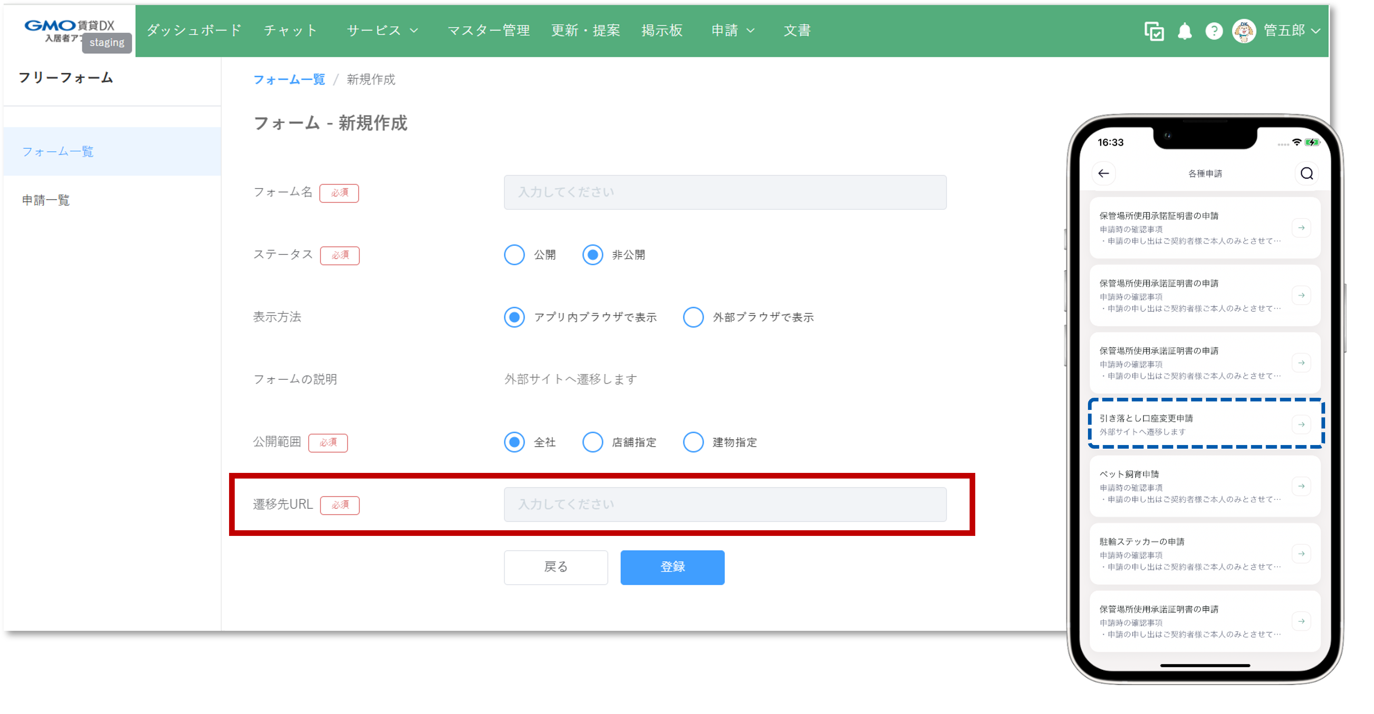Click the 遷移先URL input field
Screen dimensions: 1374x714
(725, 504)
